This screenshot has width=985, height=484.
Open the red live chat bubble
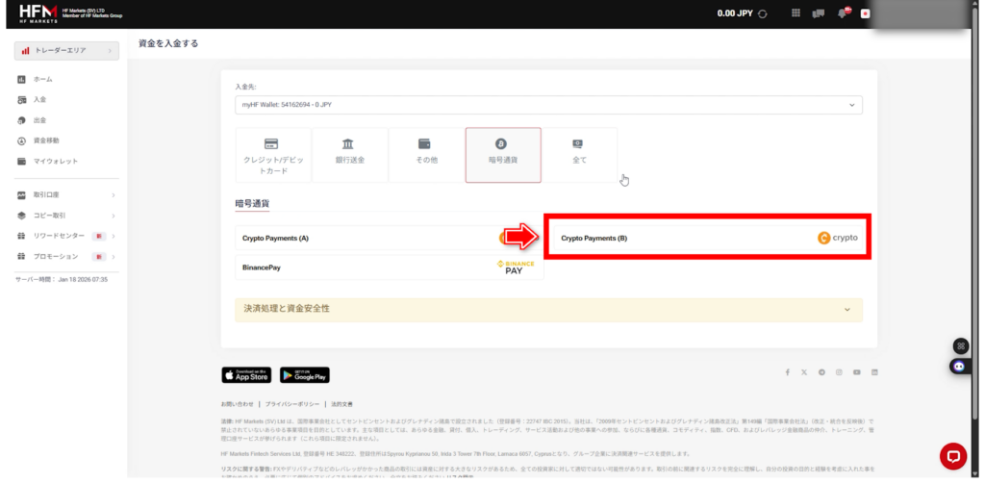coord(952,455)
